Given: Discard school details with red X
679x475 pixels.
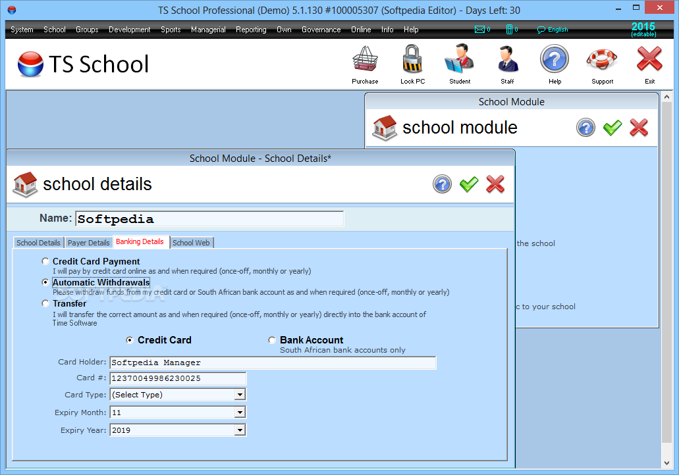Looking at the screenshot, I should coord(495,184).
